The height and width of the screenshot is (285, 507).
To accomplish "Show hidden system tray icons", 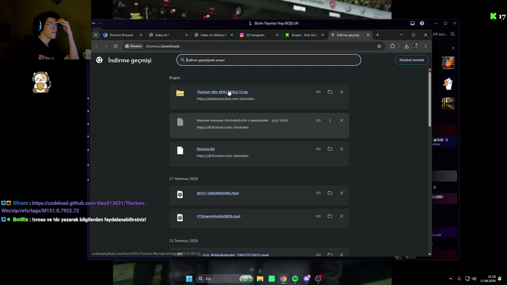I will (x=450, y=279).
